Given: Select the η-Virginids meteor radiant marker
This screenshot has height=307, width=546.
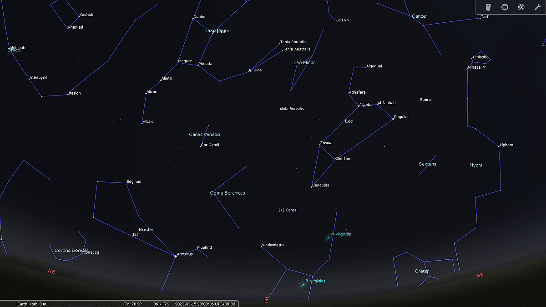Looking at the screenshot, I should (328, 237).
